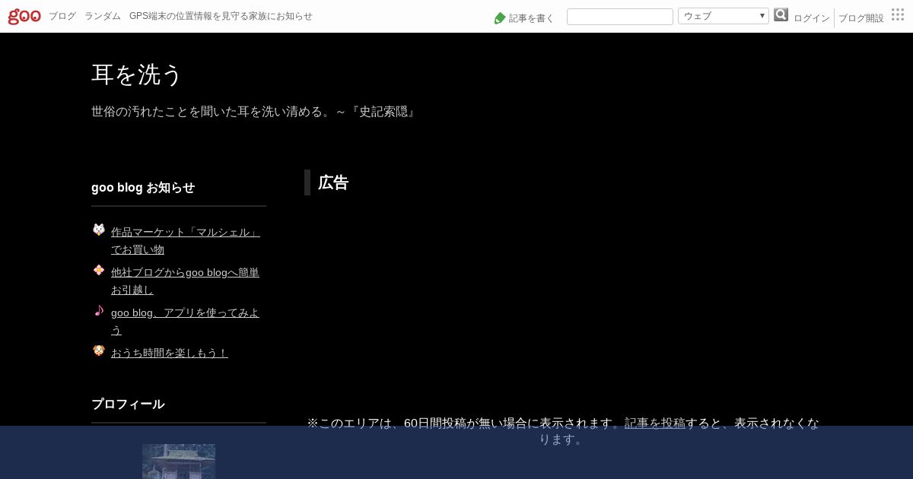Click ログイン link

tap(812, 18)
